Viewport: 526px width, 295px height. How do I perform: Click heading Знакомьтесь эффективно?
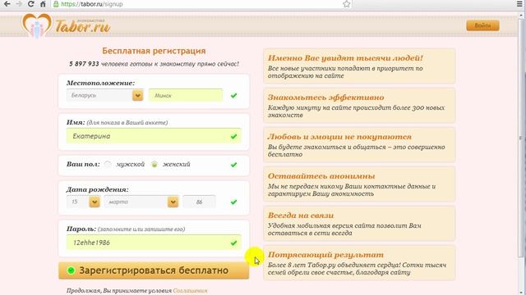325,98
